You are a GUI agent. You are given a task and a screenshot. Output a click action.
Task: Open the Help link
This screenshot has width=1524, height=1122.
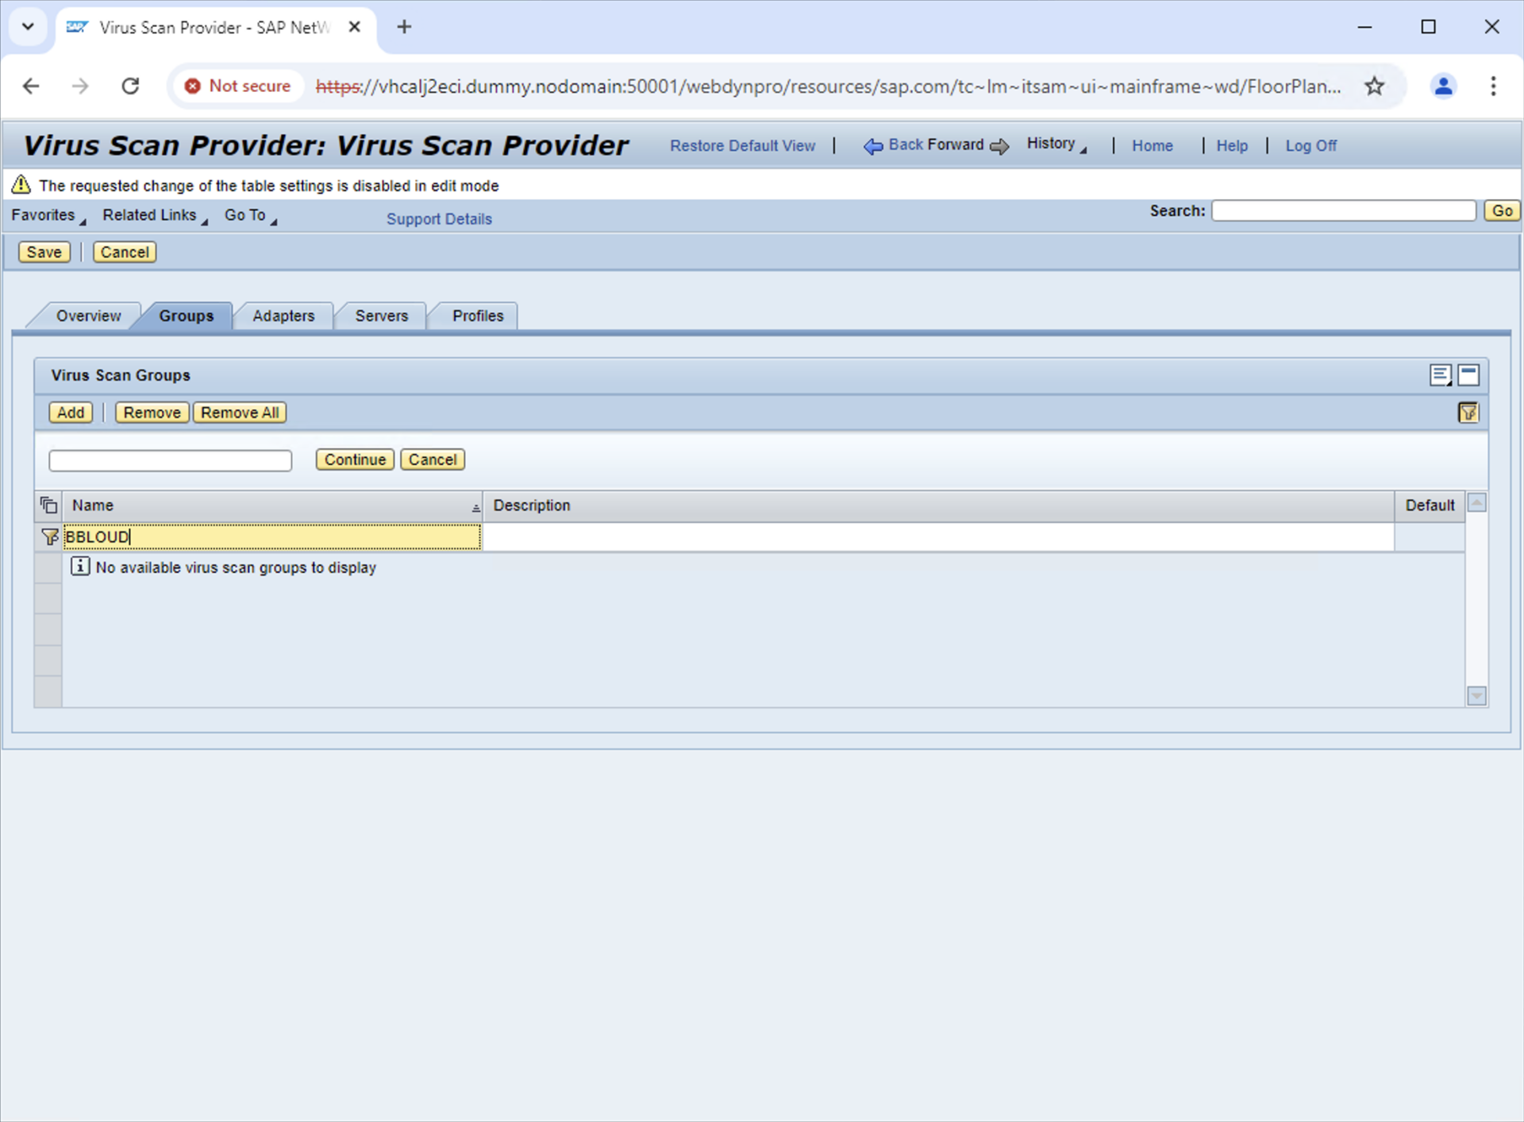1232,146
